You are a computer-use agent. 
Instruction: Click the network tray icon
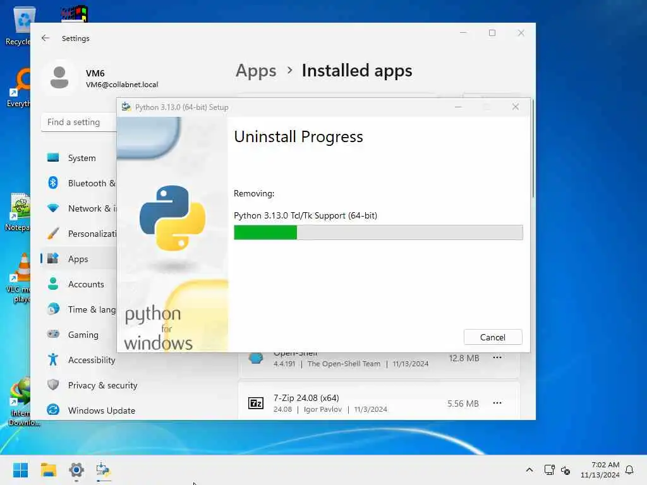(x=549, y=470)
